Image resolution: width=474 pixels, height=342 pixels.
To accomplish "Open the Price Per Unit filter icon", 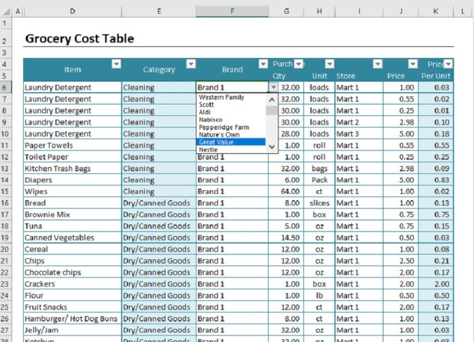I will [449, 64].
